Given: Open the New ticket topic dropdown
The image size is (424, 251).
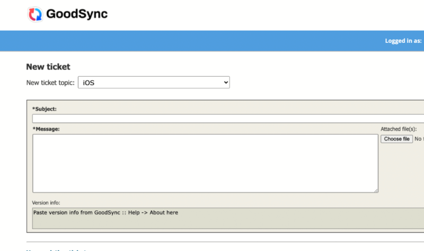Looking at the screenshot, I should (154, 83).
